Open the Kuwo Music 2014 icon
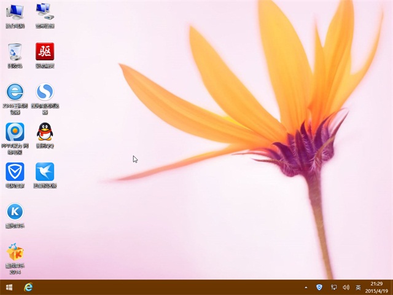 pyautogui.click(x=15, y=252)
